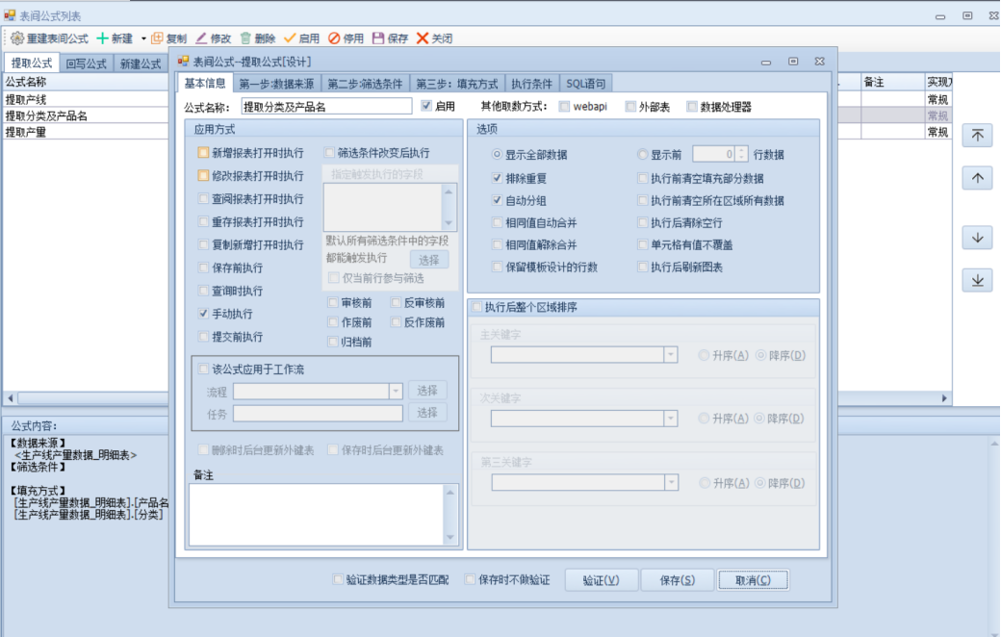The image size is (1001, 637).
Task: Click the green plus 新建 icon
Action: point(102,38)
